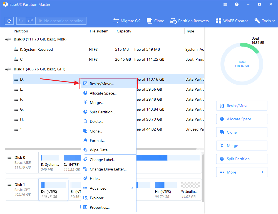The width and height of the screenshot is (278, 214).
Task: Click the Split Partition button in right panel
Action: (x=242, y=159)
